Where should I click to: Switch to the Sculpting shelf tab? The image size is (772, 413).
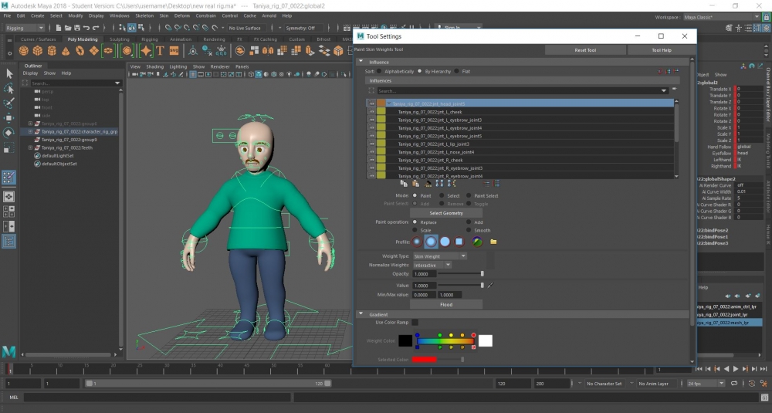tap(119, 39)
